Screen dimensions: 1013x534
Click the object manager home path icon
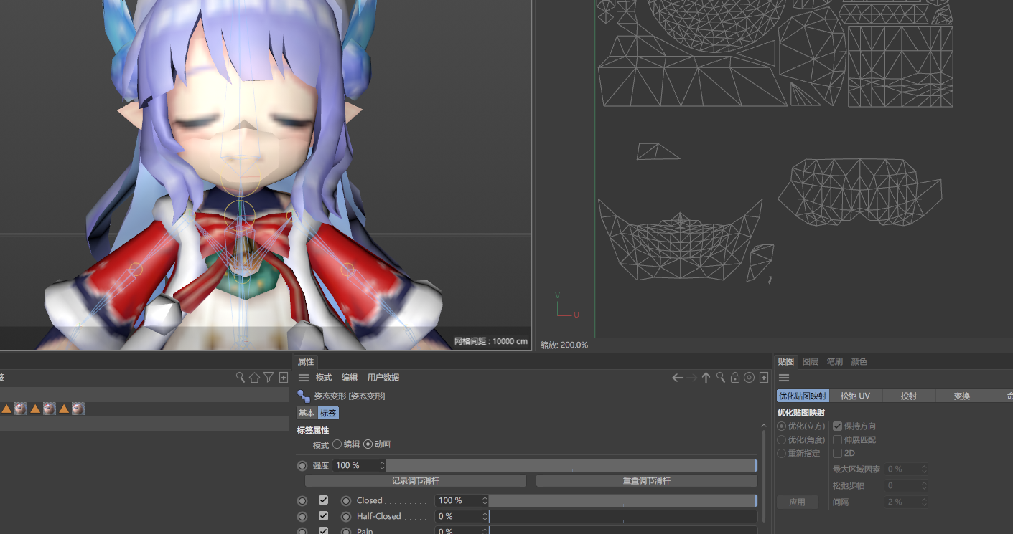(254, 377)
